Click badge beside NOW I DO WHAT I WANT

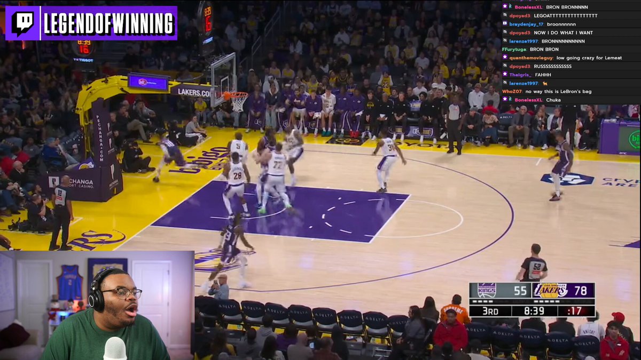505,33
